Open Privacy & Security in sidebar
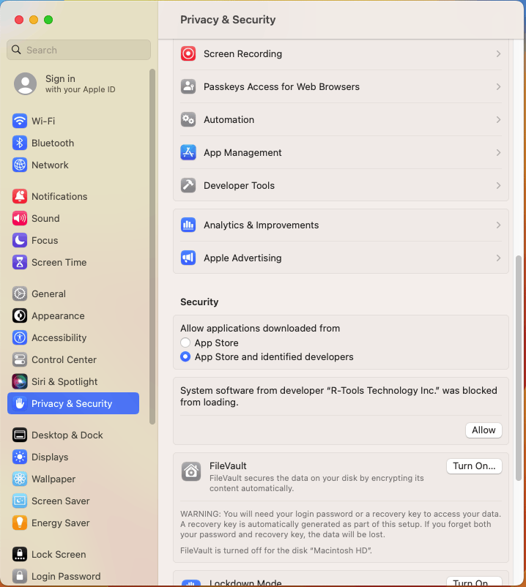 tap(73, 403)
